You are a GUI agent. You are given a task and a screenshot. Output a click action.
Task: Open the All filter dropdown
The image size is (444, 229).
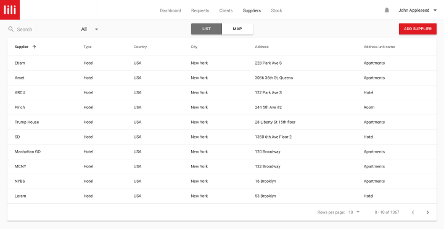(x=89, y=29)
